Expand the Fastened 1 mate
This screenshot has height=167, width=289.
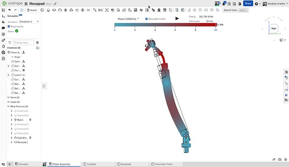(11, 111)
